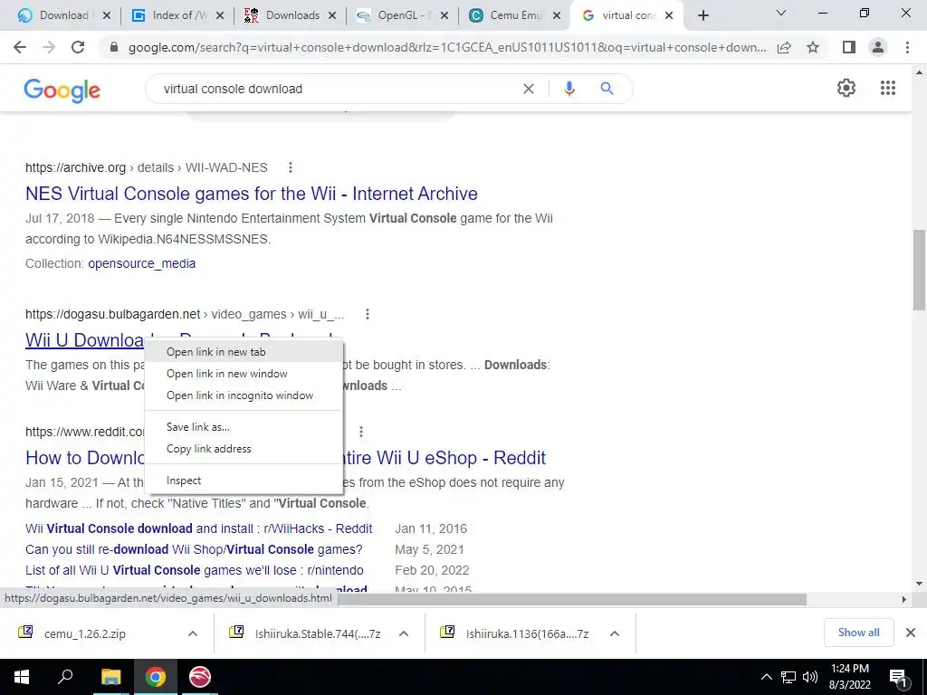Viewport: 927px width, 695px height.
Task: Open network status tray icon
Action: coord(788,677)
